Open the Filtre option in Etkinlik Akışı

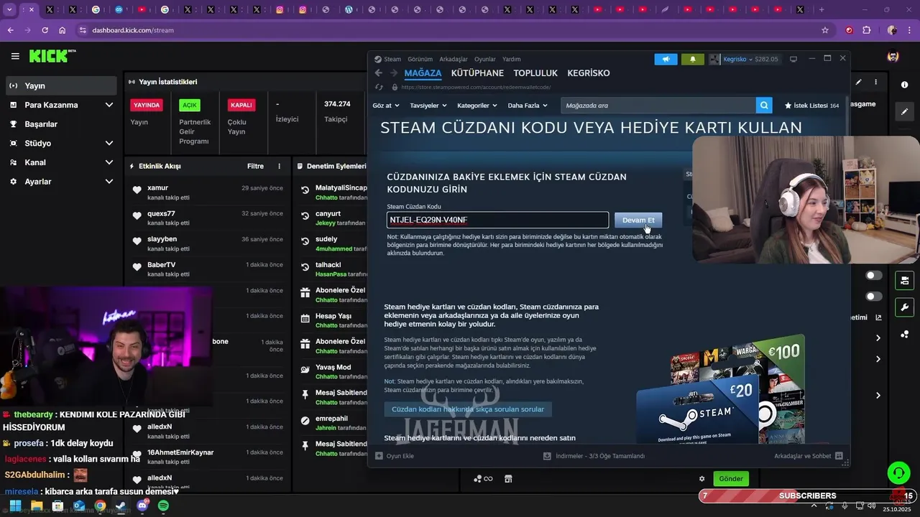255,166
